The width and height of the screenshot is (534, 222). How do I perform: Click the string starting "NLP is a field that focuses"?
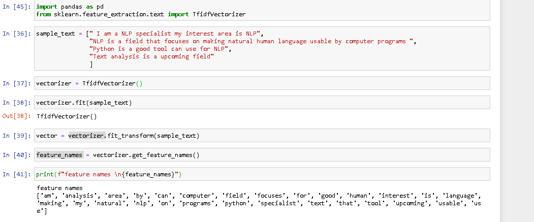(251, 41)
